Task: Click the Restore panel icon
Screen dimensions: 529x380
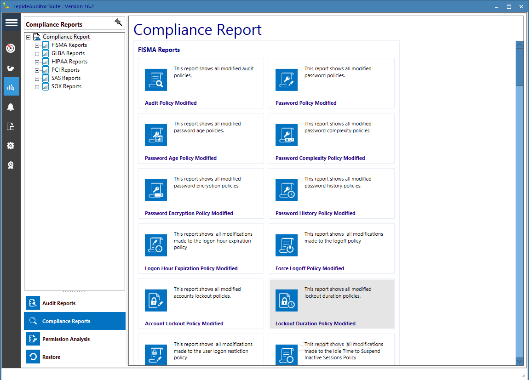Action: coord(33,357)
